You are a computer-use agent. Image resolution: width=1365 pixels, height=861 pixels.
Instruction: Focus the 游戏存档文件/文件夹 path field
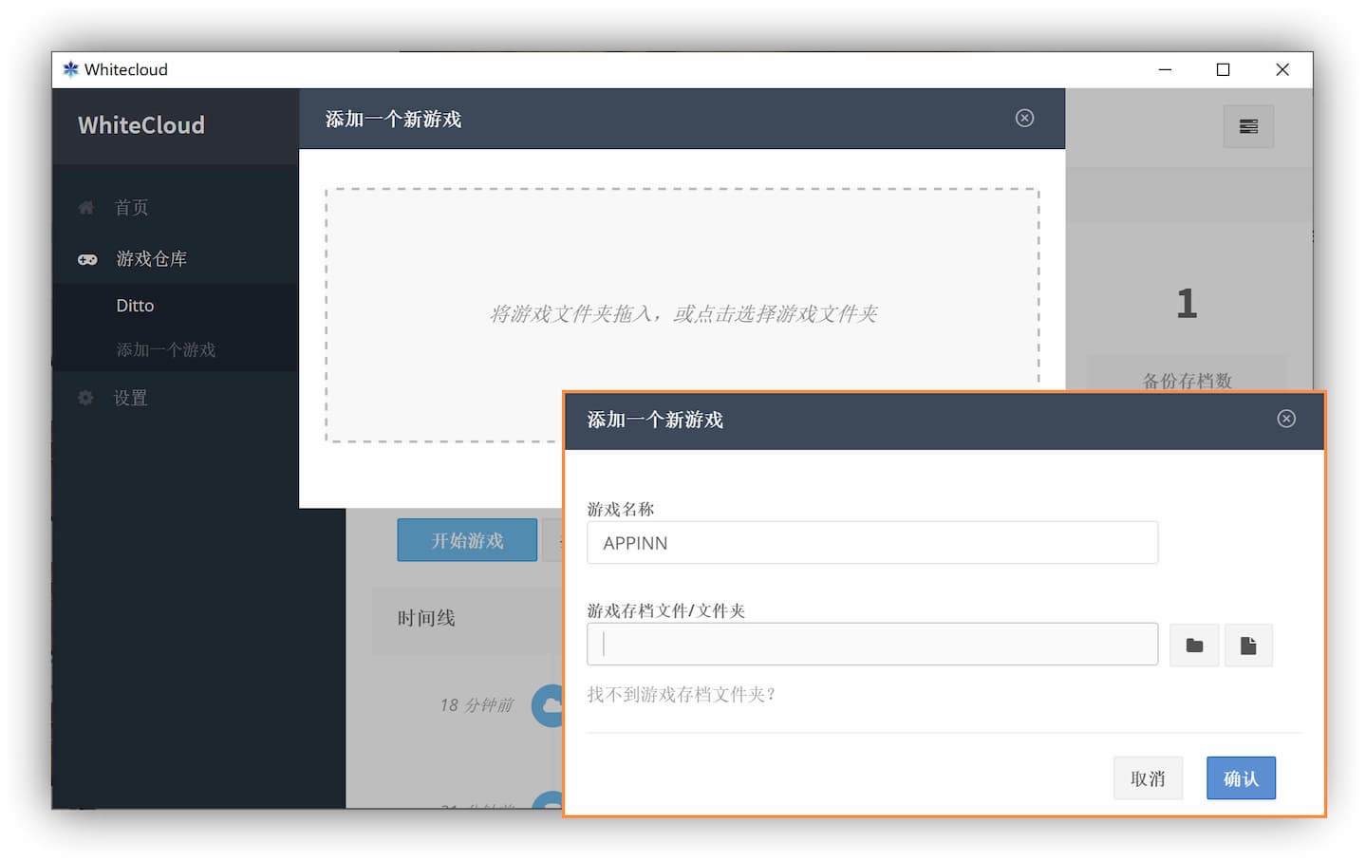(x=872, y=645)
